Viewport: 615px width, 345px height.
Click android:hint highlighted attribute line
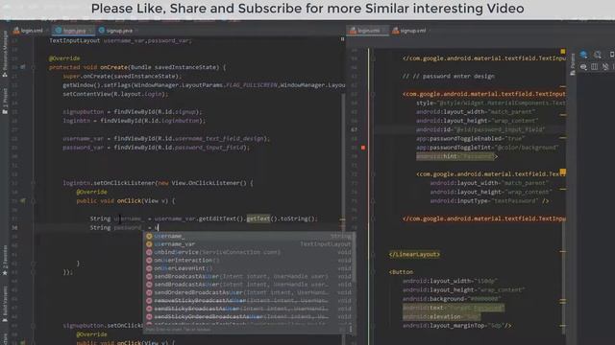coord(457,156)
